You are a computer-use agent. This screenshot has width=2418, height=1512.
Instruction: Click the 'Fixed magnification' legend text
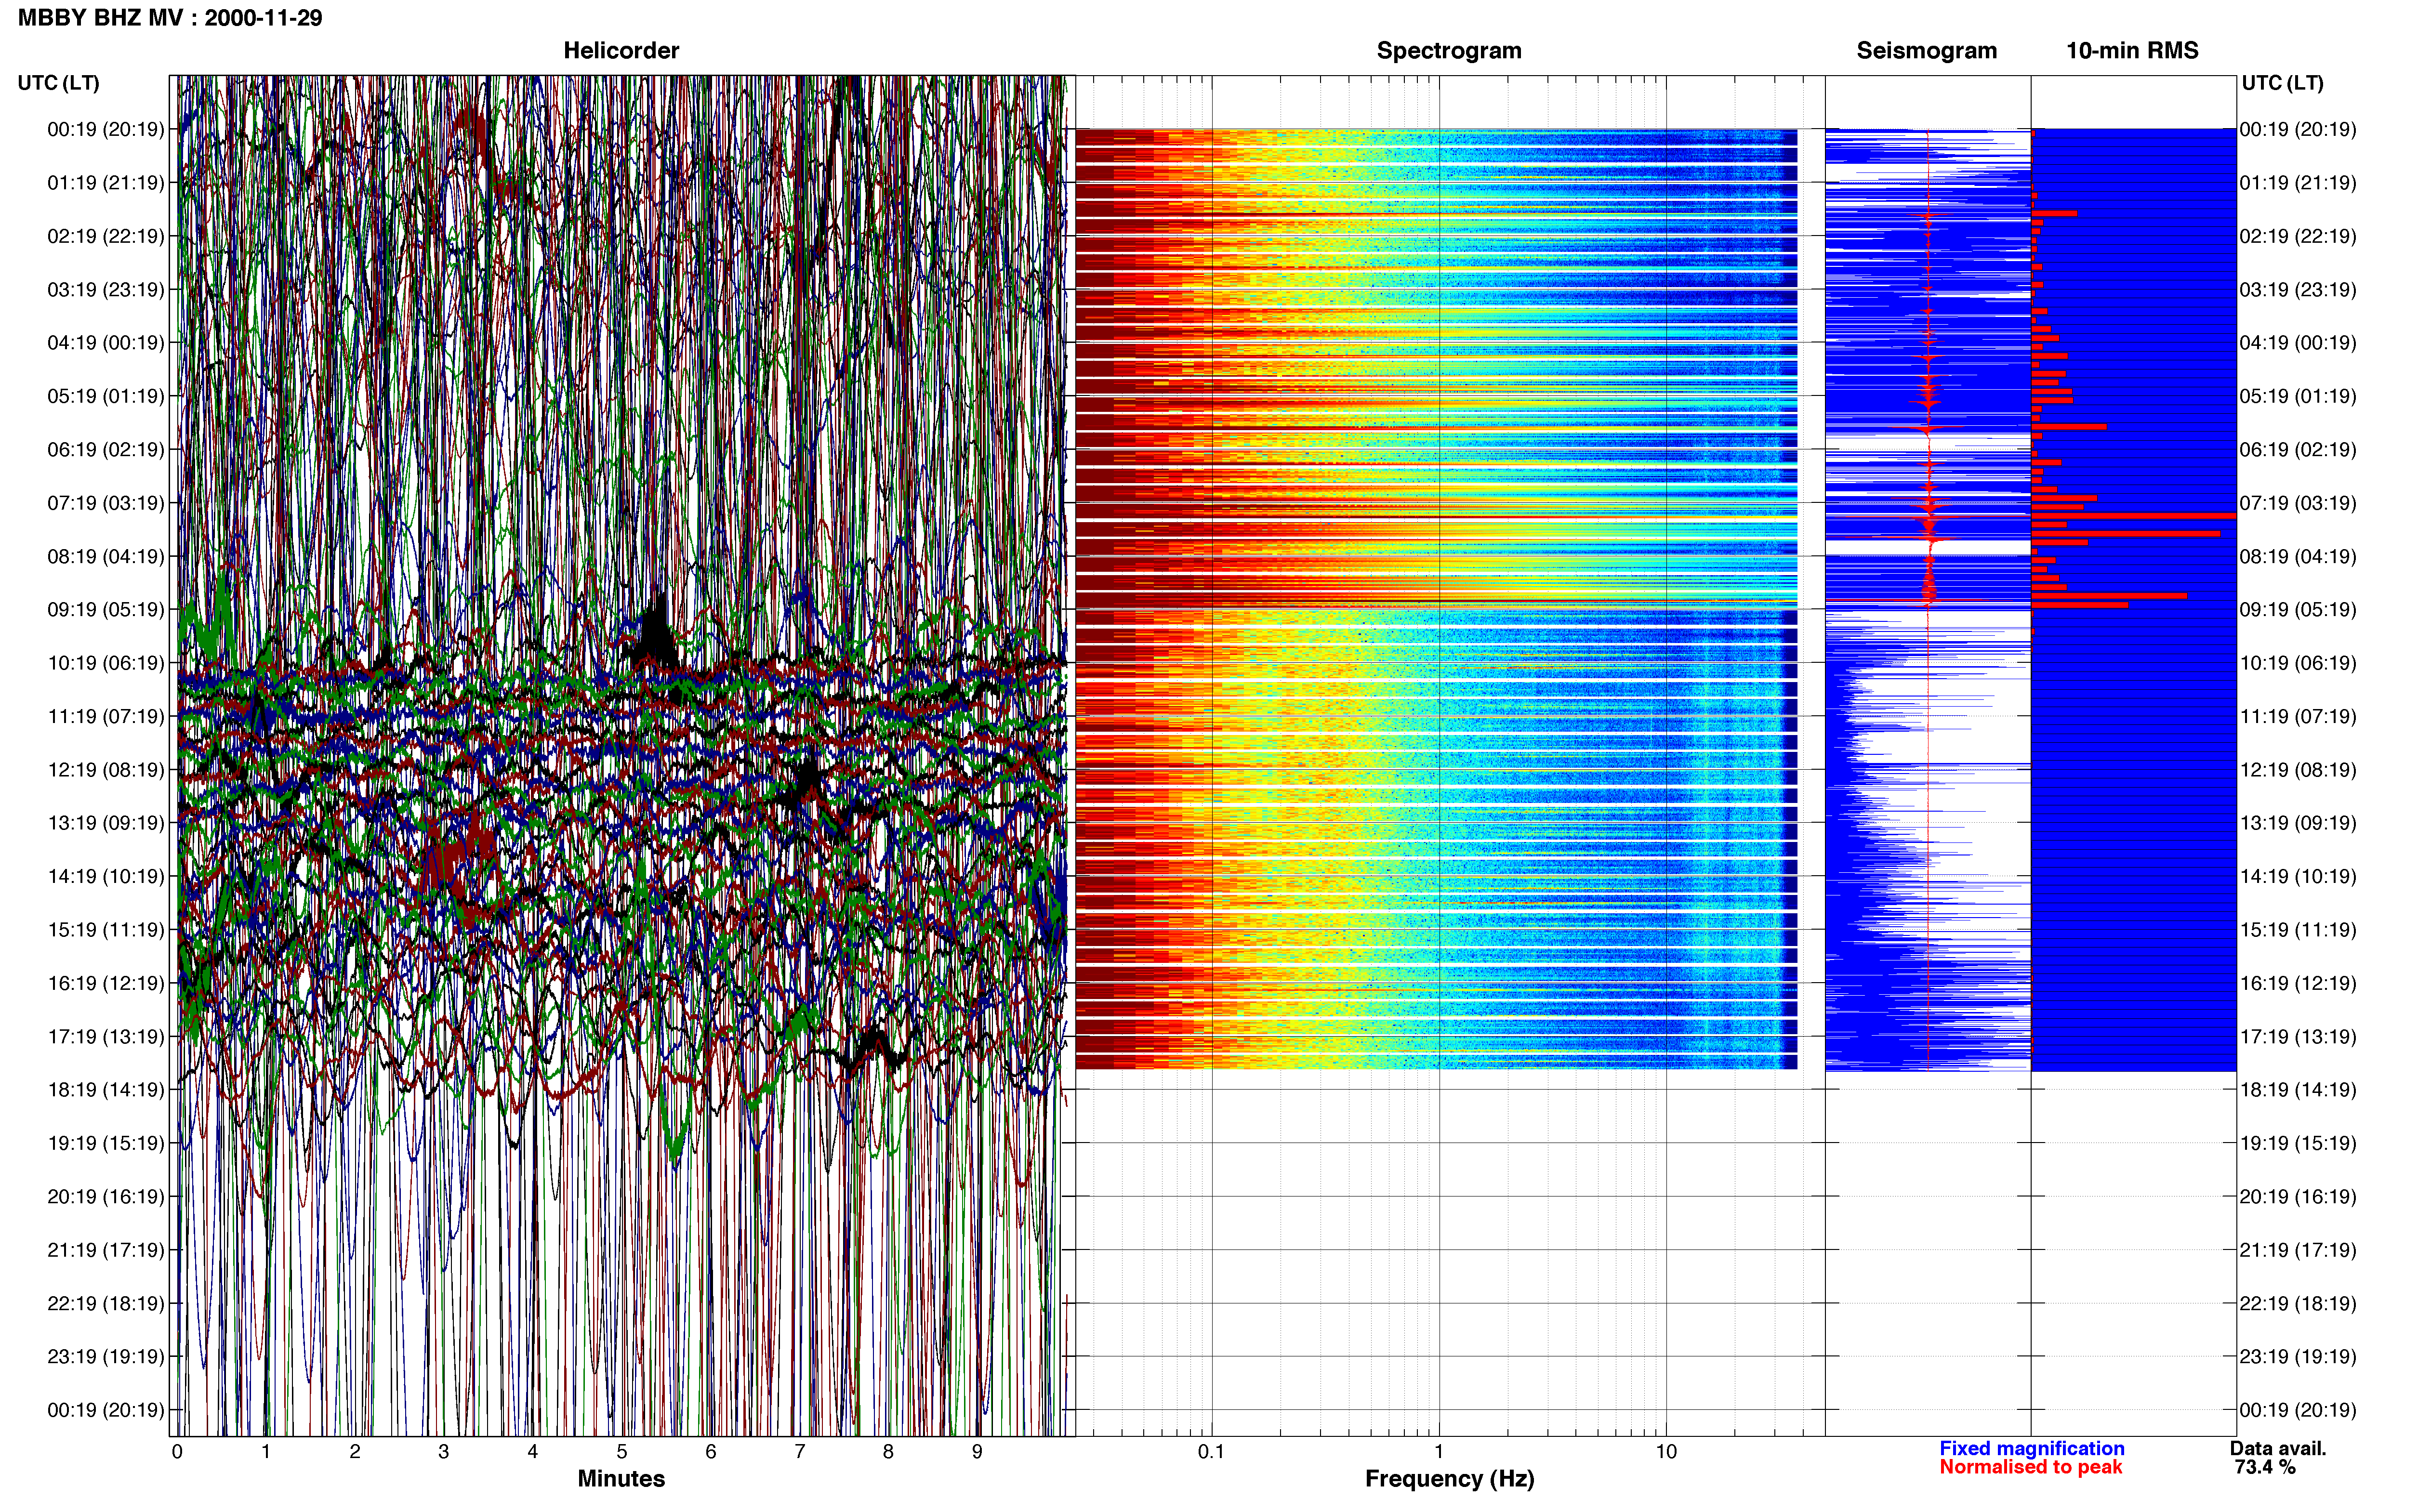(2031, 1448)
